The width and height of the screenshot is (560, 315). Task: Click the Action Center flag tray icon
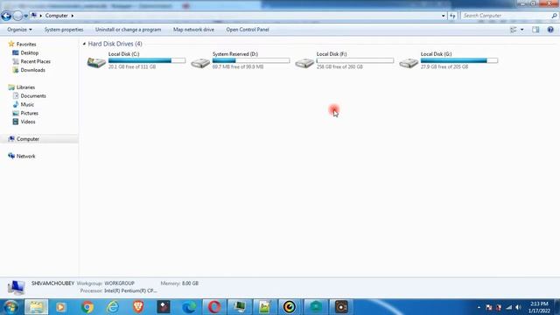coord(489,307)
